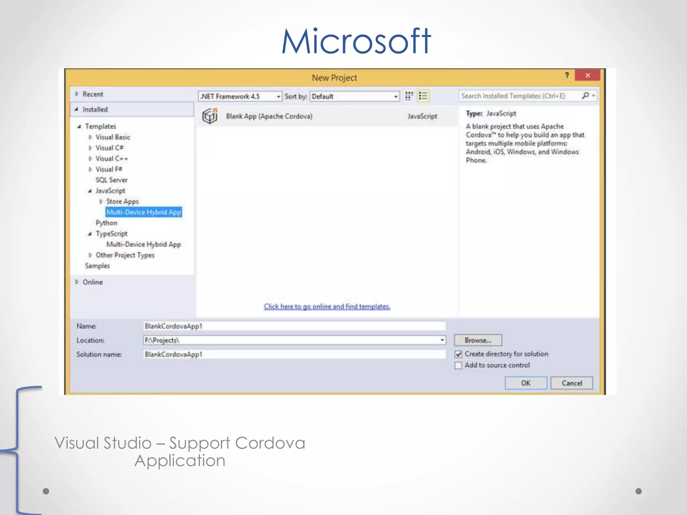Switch to medium icons list view
The image size is (687, 515).
423,96
